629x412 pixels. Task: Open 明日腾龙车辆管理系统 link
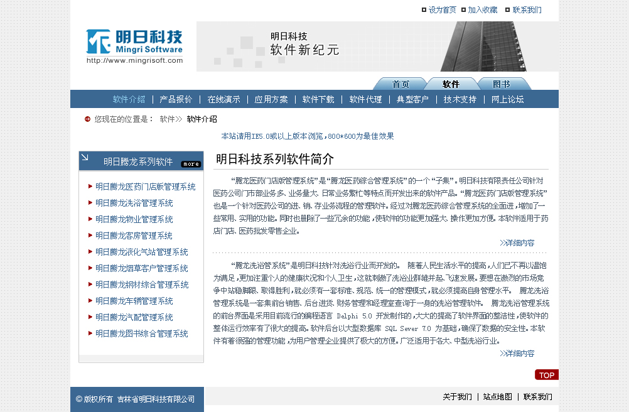(x=134, y=301)
